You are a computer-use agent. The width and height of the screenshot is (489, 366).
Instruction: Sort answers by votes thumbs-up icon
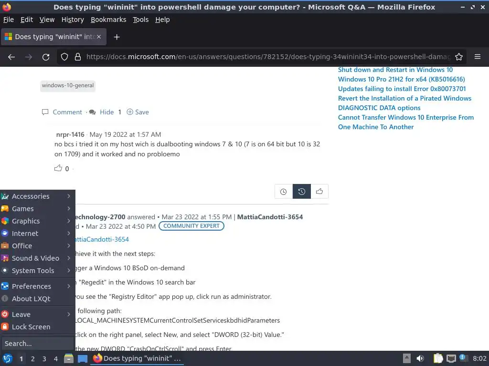tap(319, 192)
